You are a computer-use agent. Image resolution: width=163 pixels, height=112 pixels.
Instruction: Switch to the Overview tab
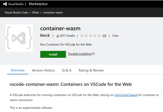pyautogui.click(x=18, y=70)
